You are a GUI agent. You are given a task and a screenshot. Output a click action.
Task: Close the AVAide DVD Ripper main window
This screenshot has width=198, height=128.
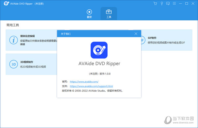click(x=193, y=4)
